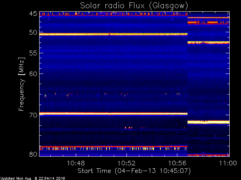241x180 pixels.
Task: Click the 'Updated Mon Aug 6 22:54:14 2018' timestamp
Action: [x=33, y=178]
